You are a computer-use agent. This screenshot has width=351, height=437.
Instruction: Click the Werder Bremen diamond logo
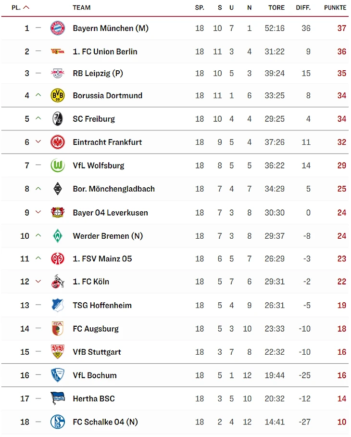pos(58,236)
